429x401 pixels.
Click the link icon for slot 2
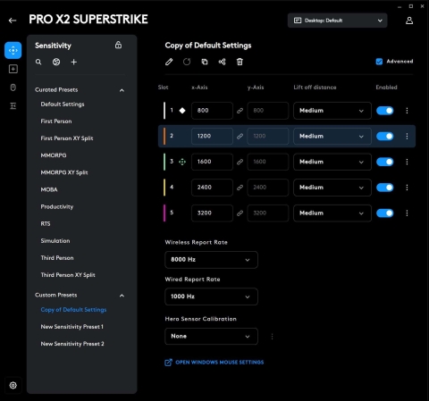pyautogui.click(x=240, y=137)
